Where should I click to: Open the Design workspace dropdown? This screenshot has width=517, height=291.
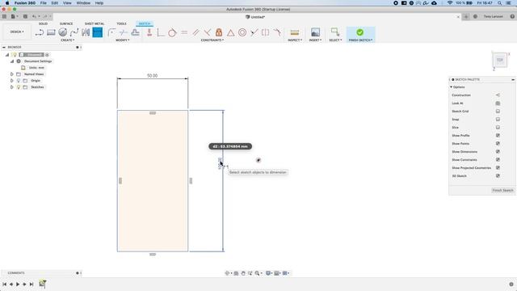[17, 32]
